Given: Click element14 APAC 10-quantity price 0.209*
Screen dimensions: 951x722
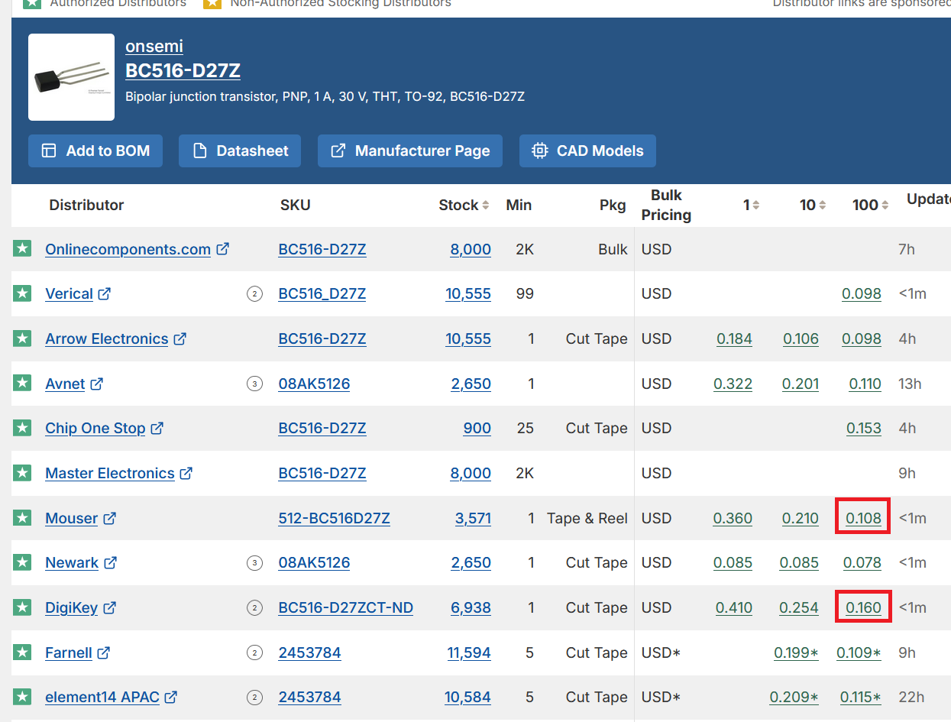Looking at the screenshot, I should tap(794, 697).
